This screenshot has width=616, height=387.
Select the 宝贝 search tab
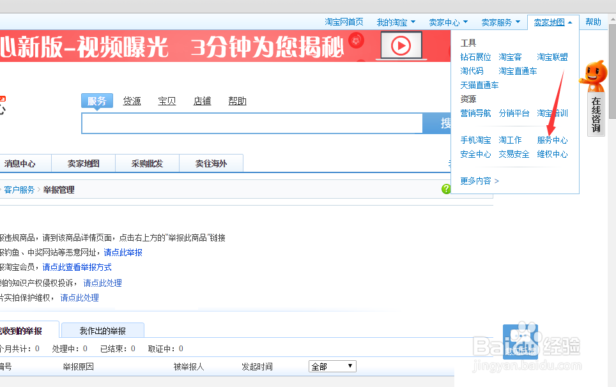click(167, 101)
